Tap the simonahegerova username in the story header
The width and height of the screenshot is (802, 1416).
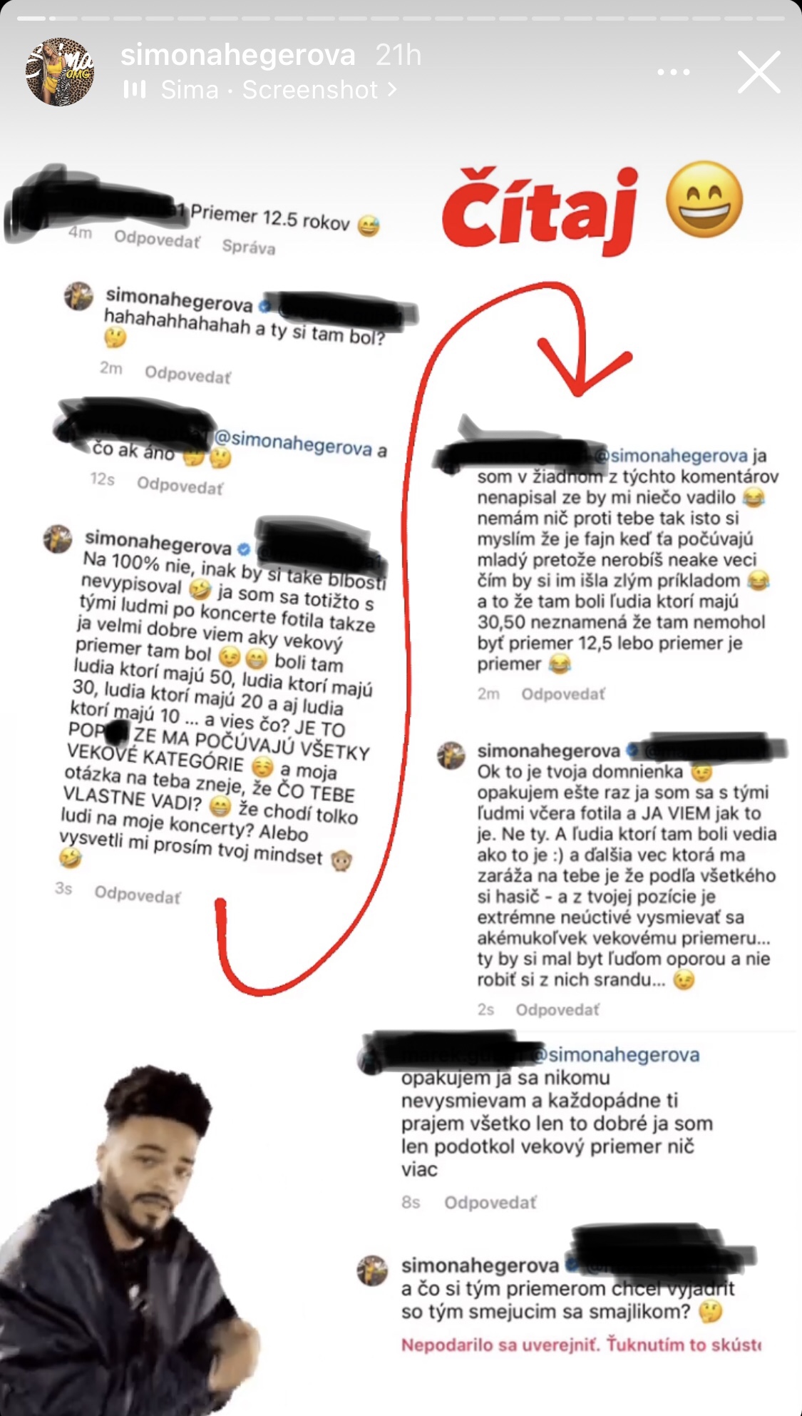(x=237, y=55)
